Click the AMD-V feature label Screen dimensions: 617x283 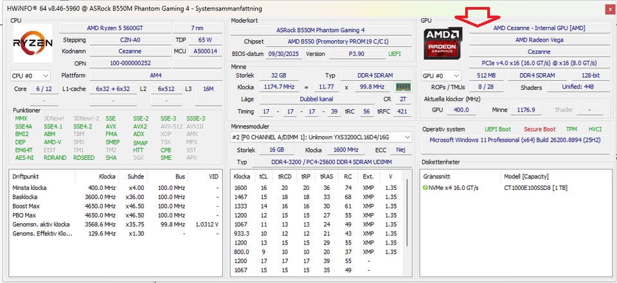52,142
